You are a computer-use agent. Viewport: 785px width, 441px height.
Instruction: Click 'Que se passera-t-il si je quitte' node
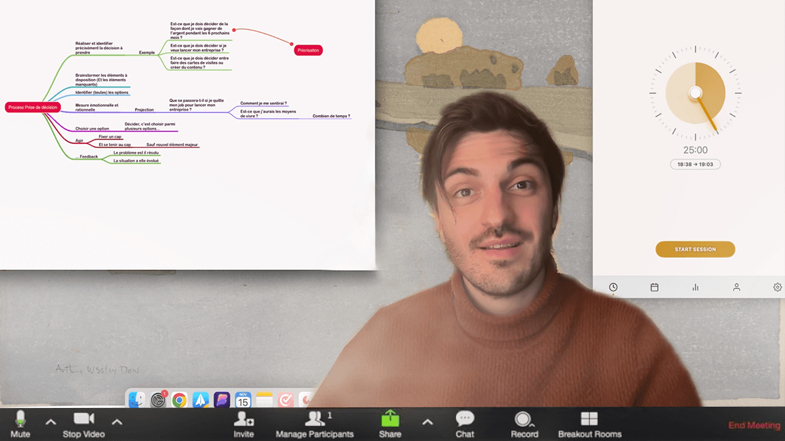[197, 105]
